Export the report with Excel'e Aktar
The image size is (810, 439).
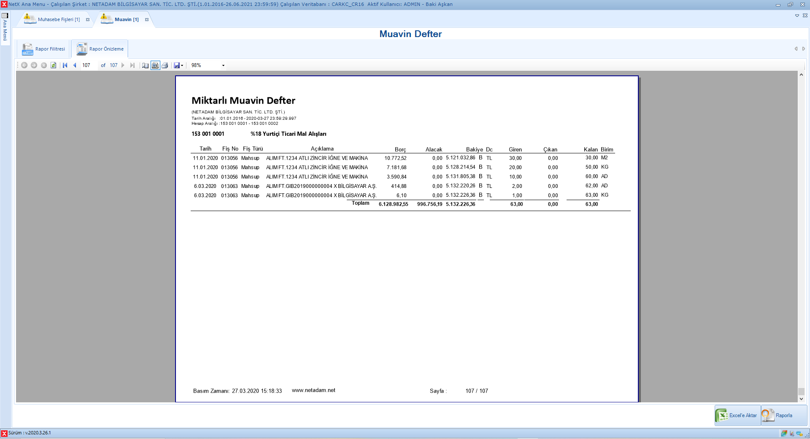[x=737, y=415]
